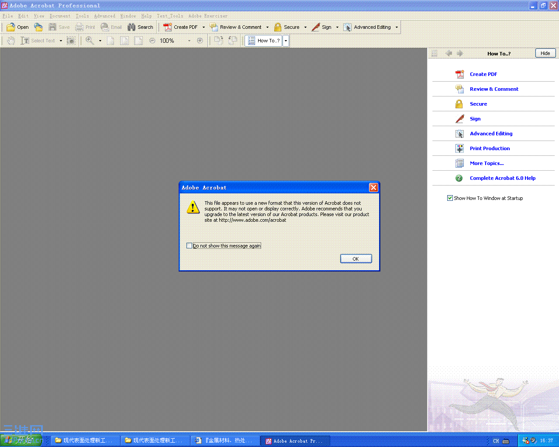This screenshot has height=447, width=559.
Task: Expand the Select Text tool dropdown arrow
Action: pyautogui.click(x=61, y=41)
